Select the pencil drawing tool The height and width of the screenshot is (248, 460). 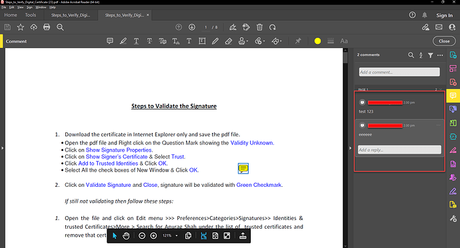pos(215,41)
